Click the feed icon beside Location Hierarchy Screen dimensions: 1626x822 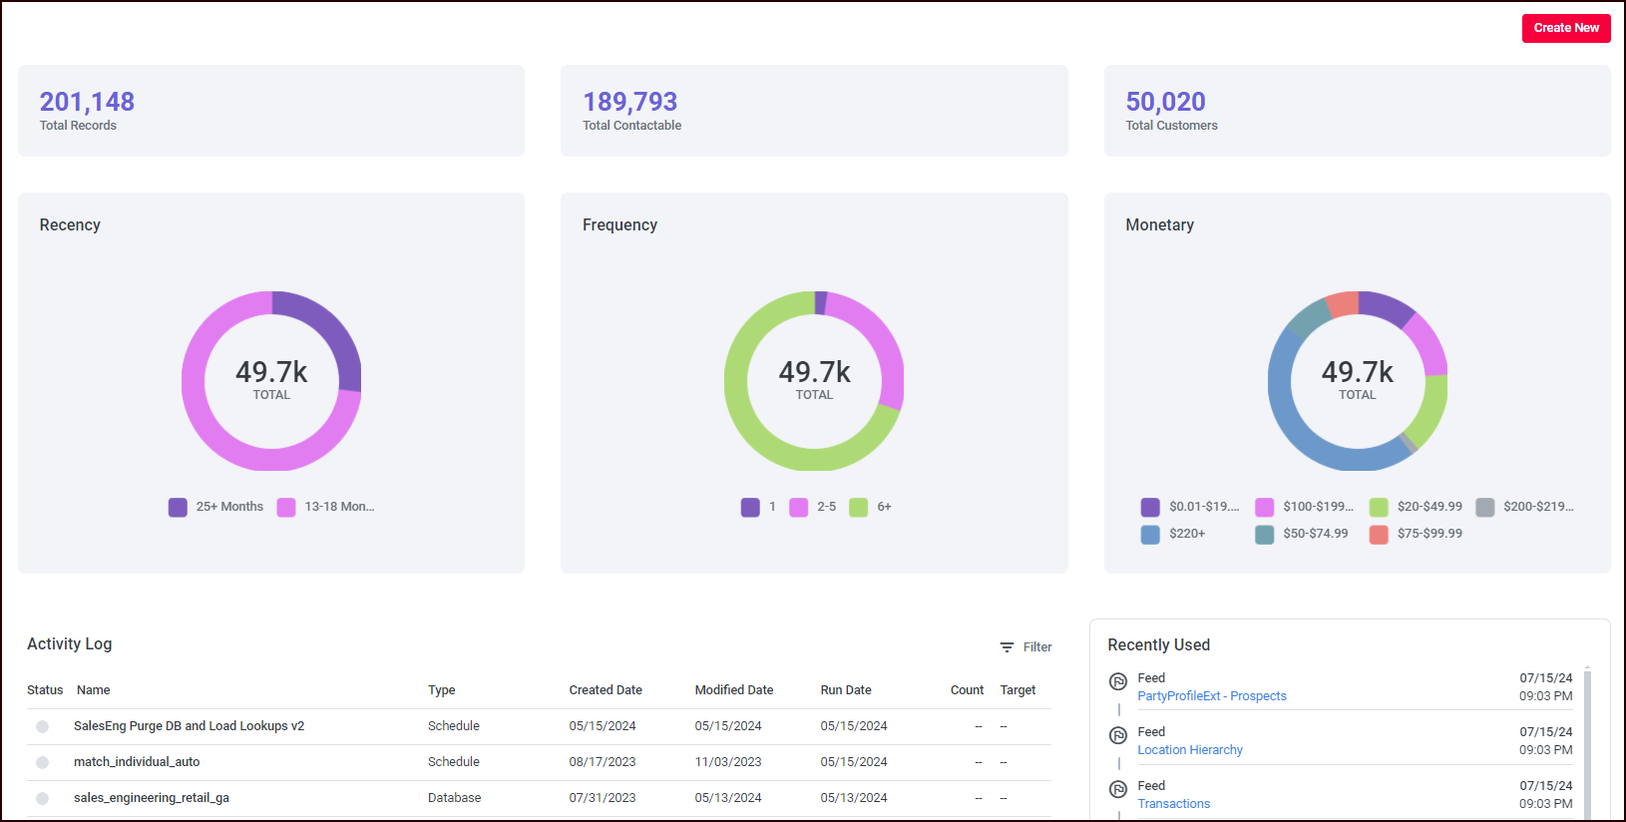pyautogui.click(x=1118, y=735)
